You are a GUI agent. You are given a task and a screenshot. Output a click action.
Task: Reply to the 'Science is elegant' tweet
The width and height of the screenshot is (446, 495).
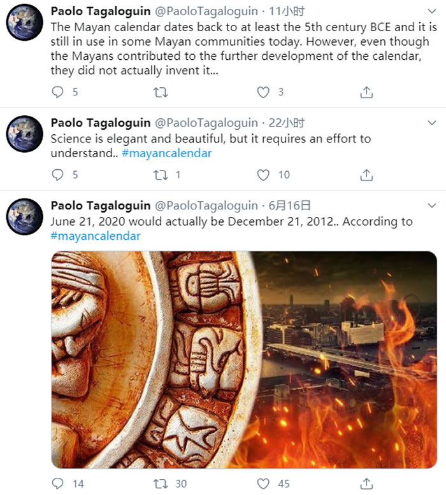[58, 174]
